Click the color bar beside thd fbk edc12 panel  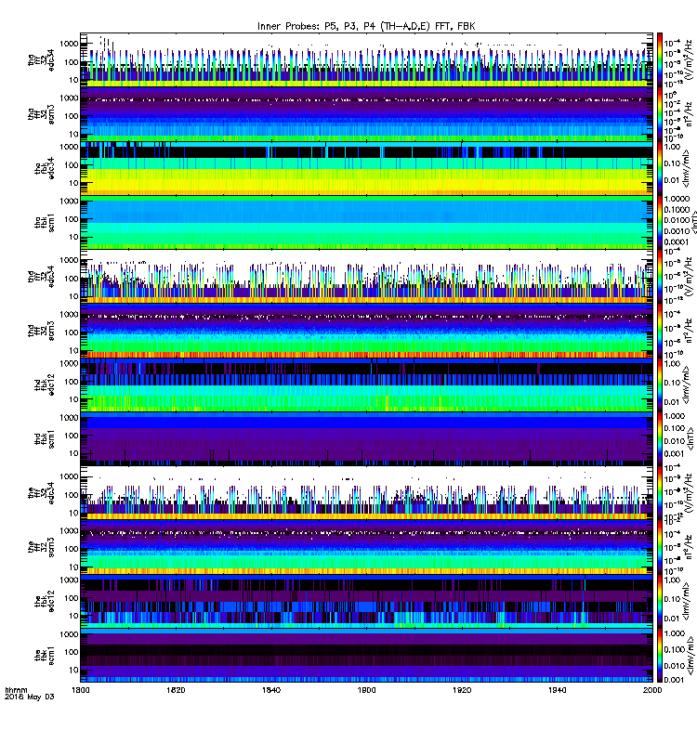click(659, 385)
